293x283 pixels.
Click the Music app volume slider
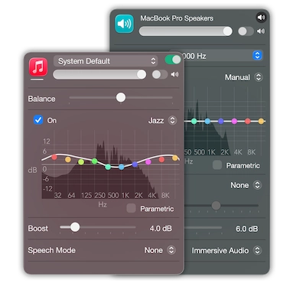pyautogui.click(x=99, y=74)
